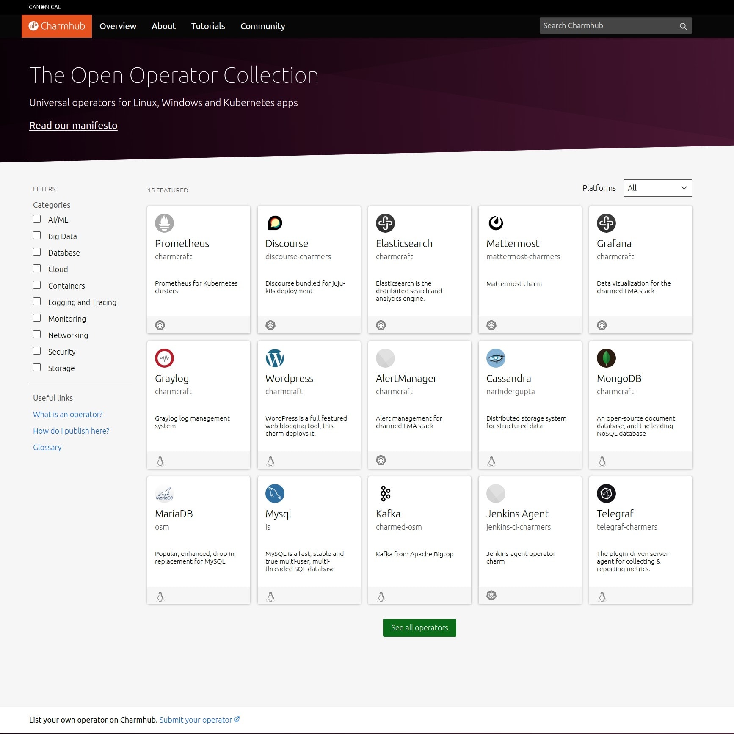Open the Read our manifesto link
This screenshot has height=734, width=734.
pyautogui.click(x=73, y=126)
